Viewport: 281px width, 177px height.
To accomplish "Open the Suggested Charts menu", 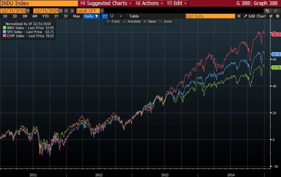I will (x=106, y=3).
